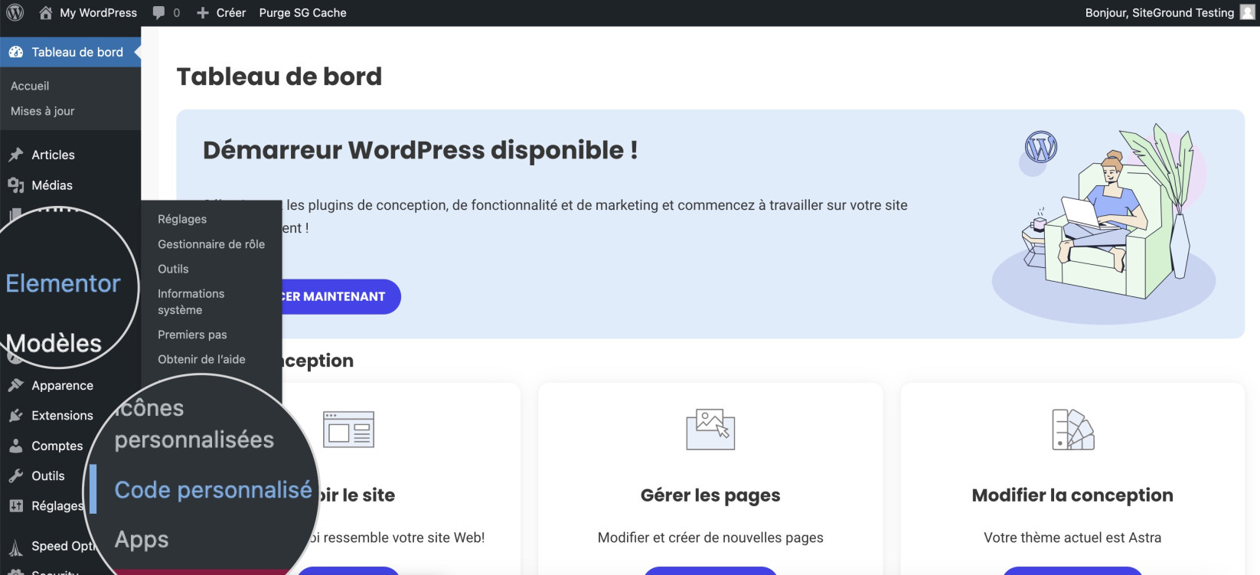Click the Gérer les pages card heading
1260x575 pixels.
710,495
